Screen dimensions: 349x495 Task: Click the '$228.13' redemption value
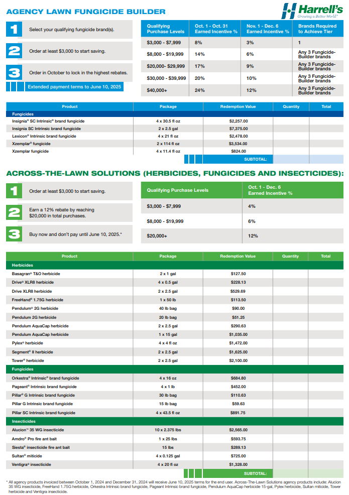coord(238,282)
